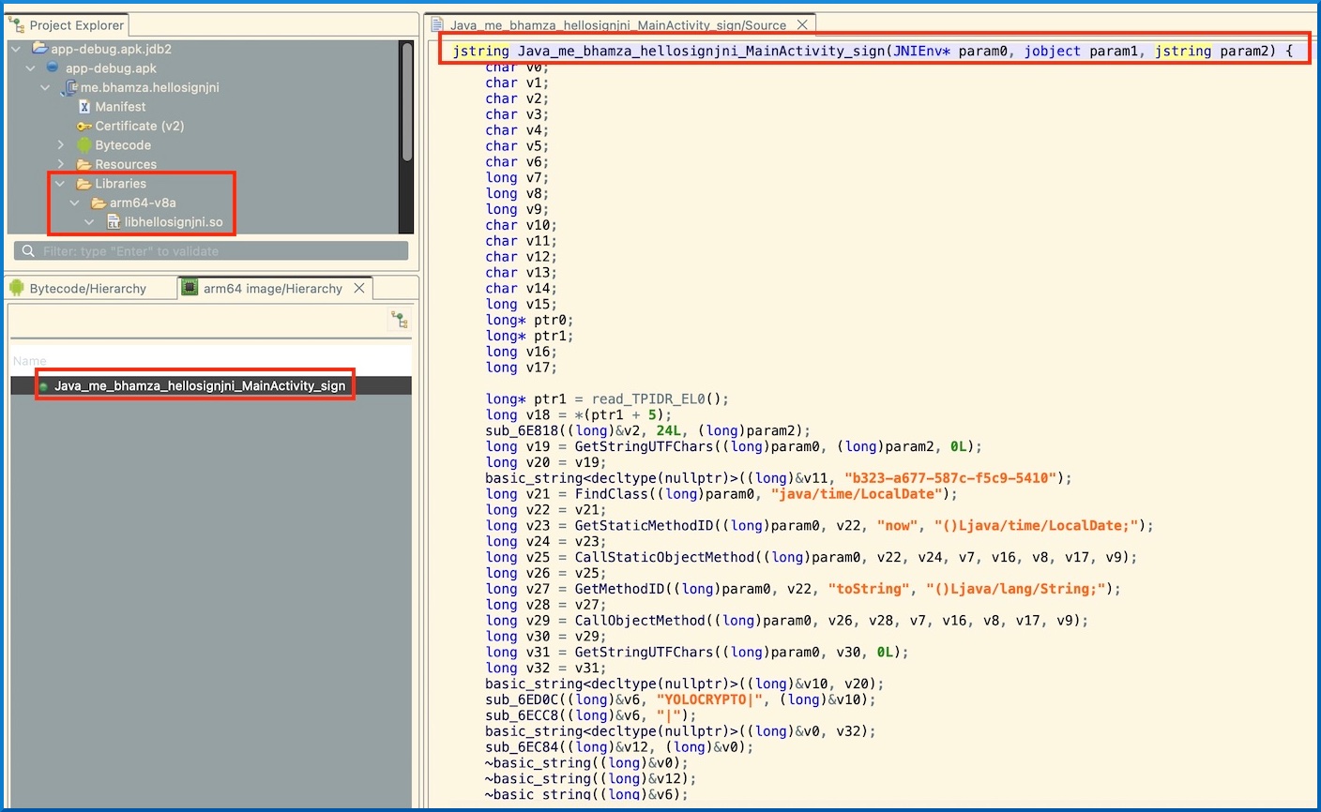
Task: Focus the Project Explorer filter field
Action: click(211, 250)
